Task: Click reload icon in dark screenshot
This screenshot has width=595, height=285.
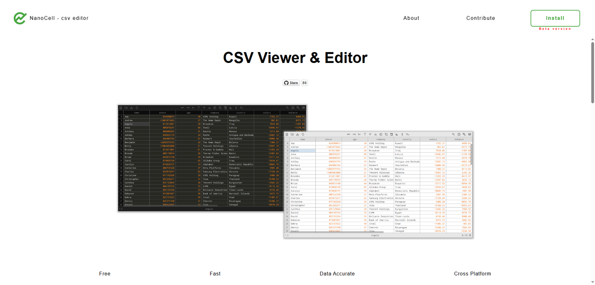Action: 137,108
